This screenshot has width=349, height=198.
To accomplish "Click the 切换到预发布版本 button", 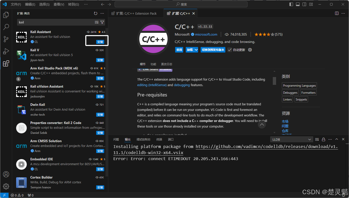I will [x=213, y=50].
